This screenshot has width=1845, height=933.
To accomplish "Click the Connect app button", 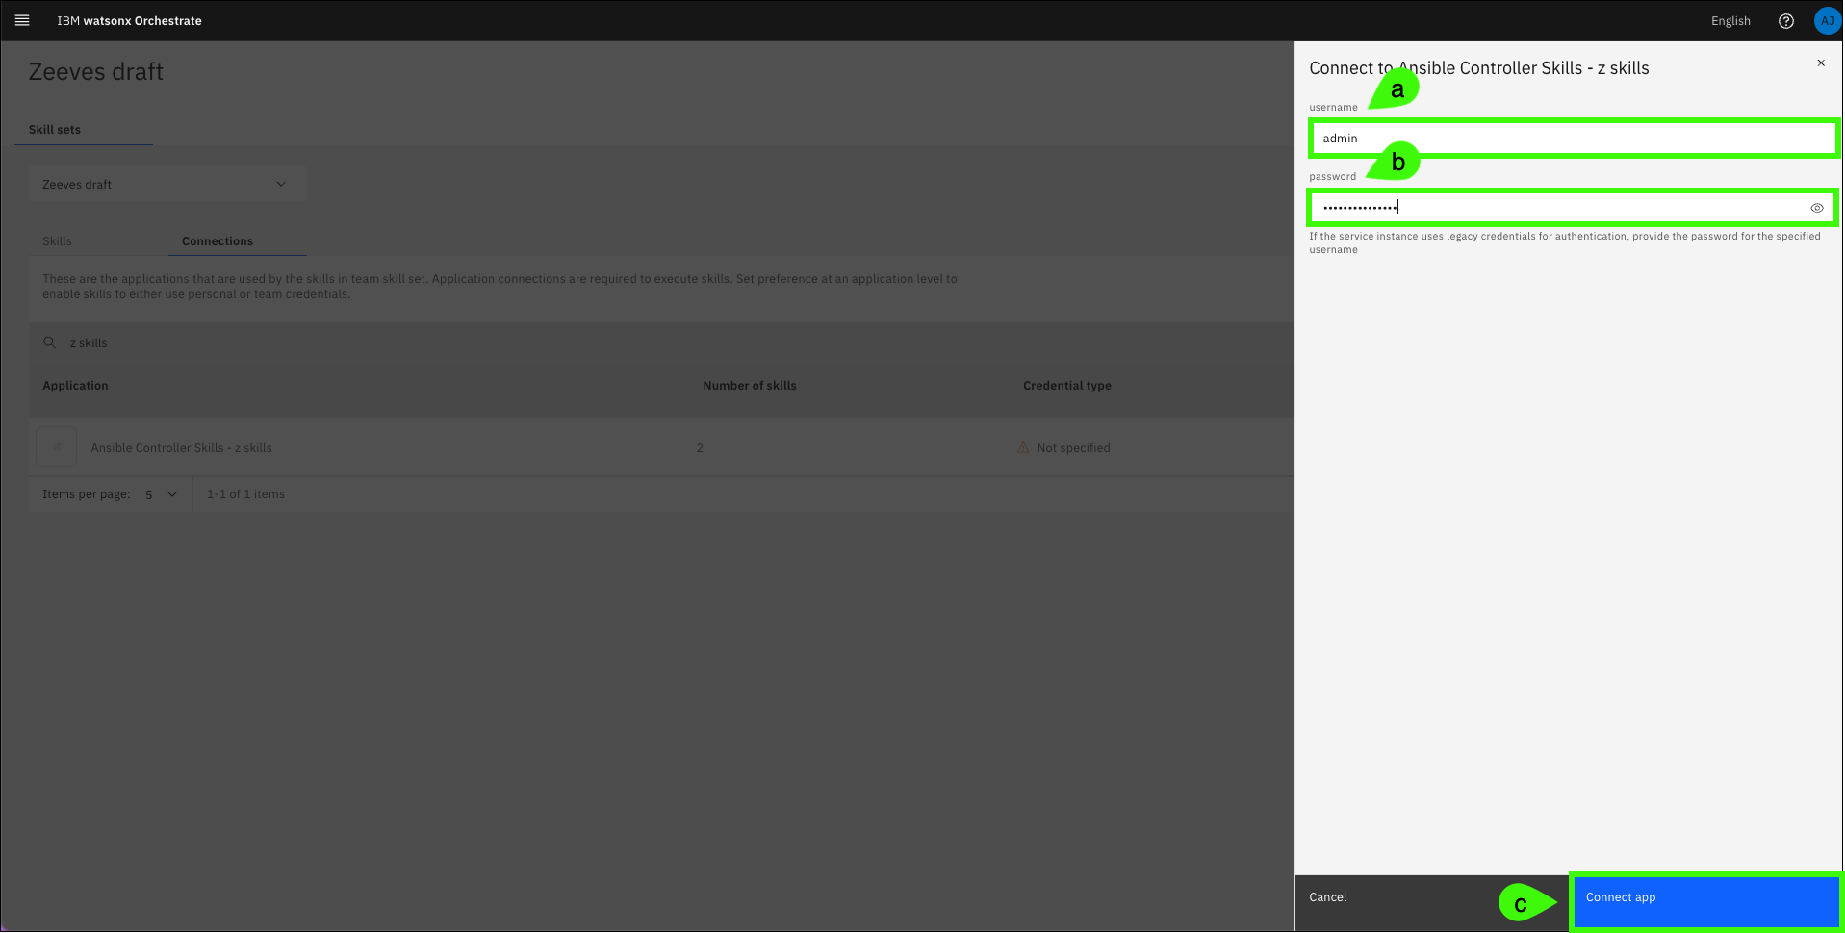I will tap(1704, 898).
